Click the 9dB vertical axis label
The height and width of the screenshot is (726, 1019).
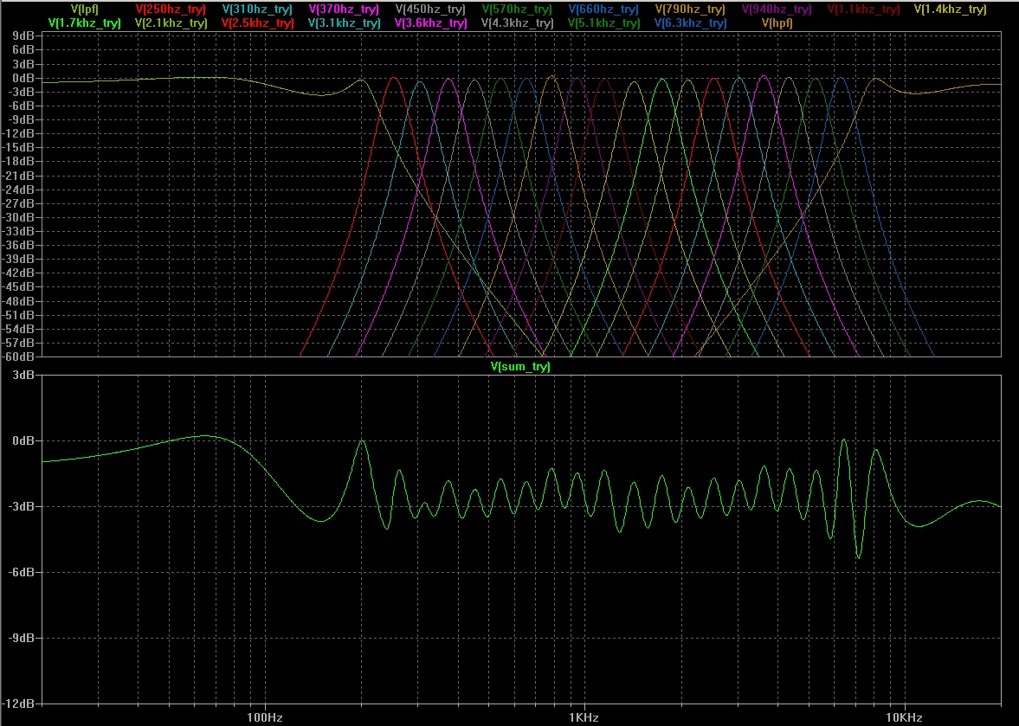click(x=23, y=35)
